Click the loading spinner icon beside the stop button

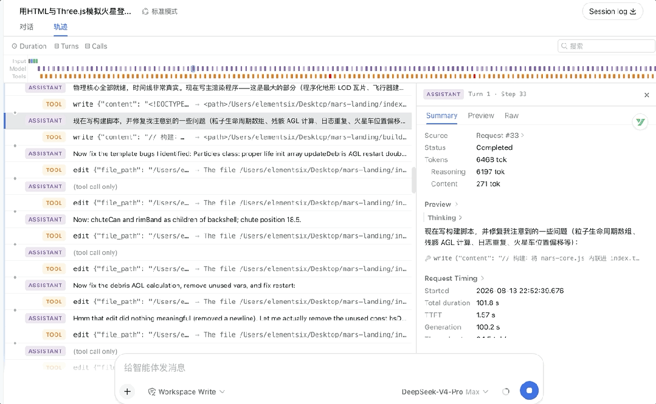coord(506,391)
